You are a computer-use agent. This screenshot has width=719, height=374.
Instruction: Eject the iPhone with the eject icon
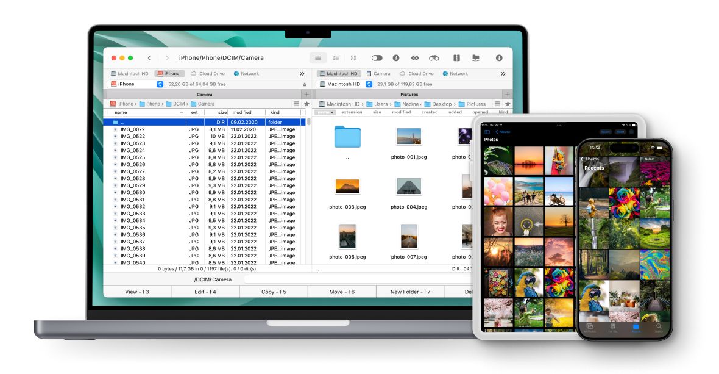pos(305,84)
